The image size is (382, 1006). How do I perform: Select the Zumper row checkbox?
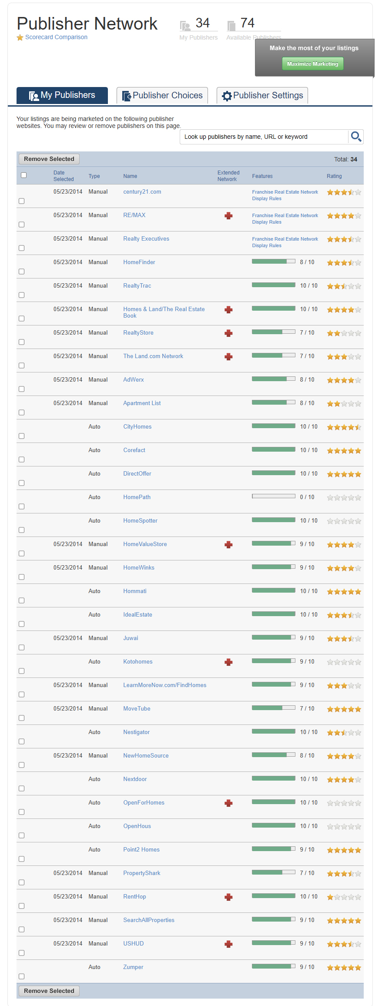point(22,976)
